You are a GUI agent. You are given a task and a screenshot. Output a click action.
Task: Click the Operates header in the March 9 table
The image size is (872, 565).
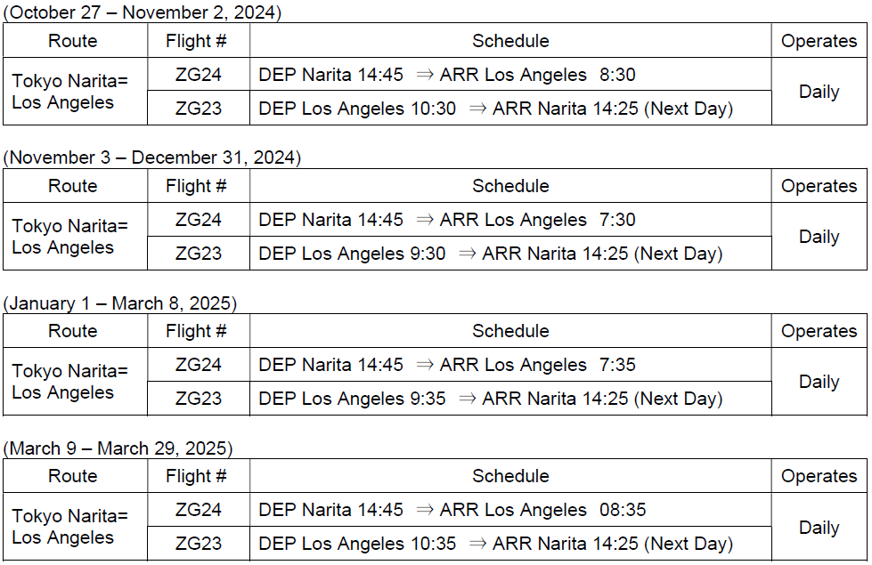click(819, 476)
